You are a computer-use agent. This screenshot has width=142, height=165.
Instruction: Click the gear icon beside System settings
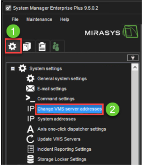pos(23,68)
